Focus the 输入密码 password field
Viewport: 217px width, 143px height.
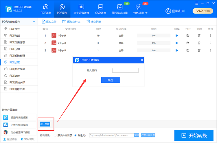coord(125,70)
